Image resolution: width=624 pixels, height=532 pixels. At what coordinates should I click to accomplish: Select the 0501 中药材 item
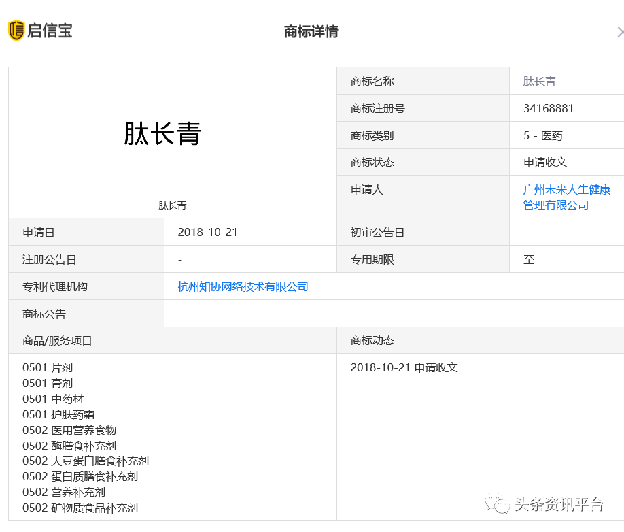click(x=53, y=399)
